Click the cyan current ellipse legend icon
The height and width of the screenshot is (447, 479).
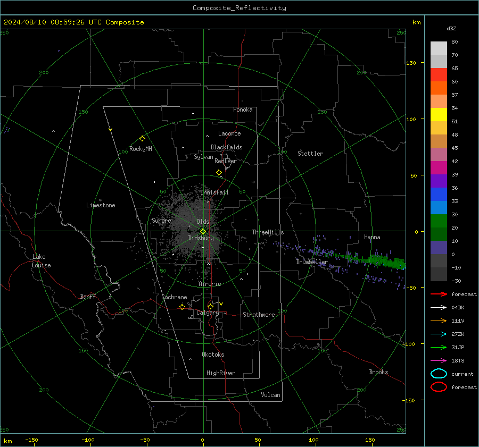point(439,374)
